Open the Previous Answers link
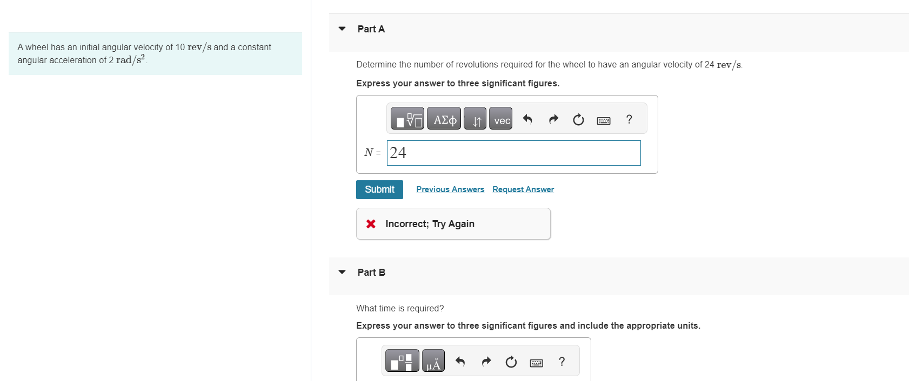Image resolution: width=909 pixels, height=381 pixels. tap(450, 189)
